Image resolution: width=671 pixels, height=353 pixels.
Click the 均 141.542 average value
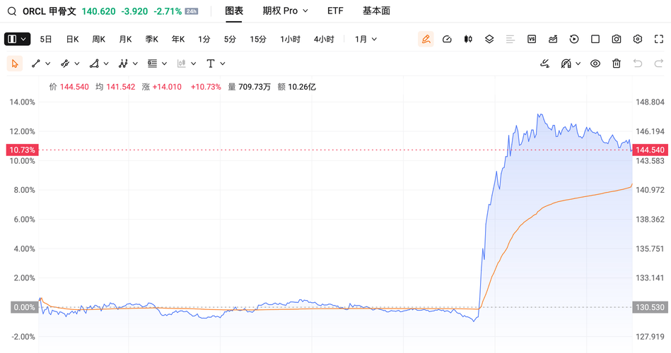click(115, 87)
